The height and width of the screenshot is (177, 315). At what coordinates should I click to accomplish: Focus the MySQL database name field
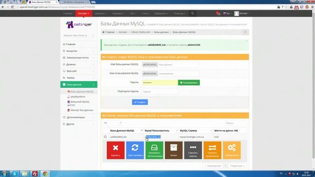178,64
